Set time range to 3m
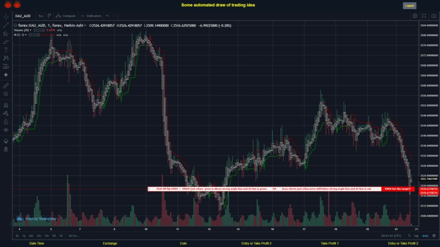Viewport: 440px width, 247px height. pos(39,236)
